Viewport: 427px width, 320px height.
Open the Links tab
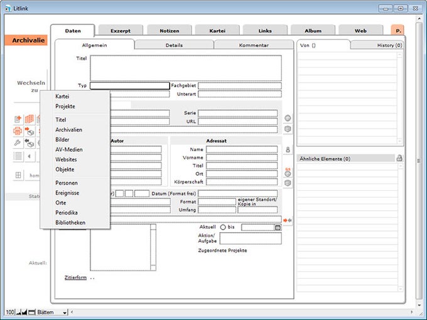(x=265, y=31)
